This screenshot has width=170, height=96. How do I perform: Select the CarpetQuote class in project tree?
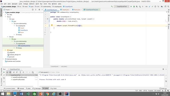(x=24, y=30)
